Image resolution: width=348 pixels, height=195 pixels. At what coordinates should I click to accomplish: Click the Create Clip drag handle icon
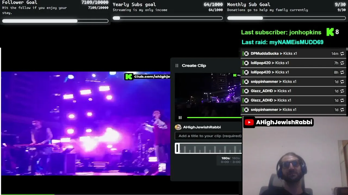(177, 66)
